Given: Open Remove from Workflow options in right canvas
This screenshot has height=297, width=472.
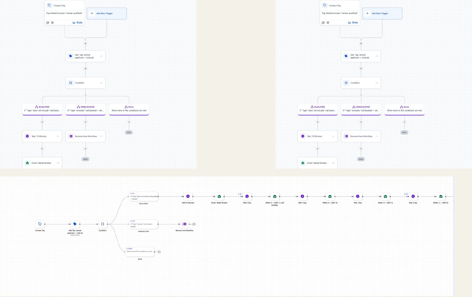Looking at the screenshot, I should click(x=377, y=136).
